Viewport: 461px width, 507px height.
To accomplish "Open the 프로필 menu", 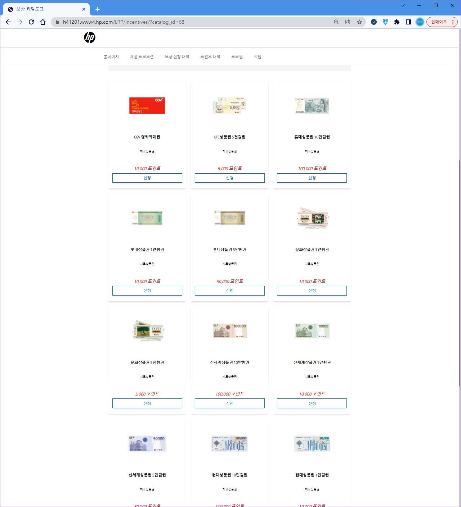I will click(x=237, y=57).
